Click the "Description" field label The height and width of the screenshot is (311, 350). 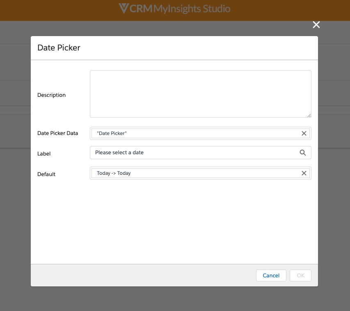tap(51, 95)
